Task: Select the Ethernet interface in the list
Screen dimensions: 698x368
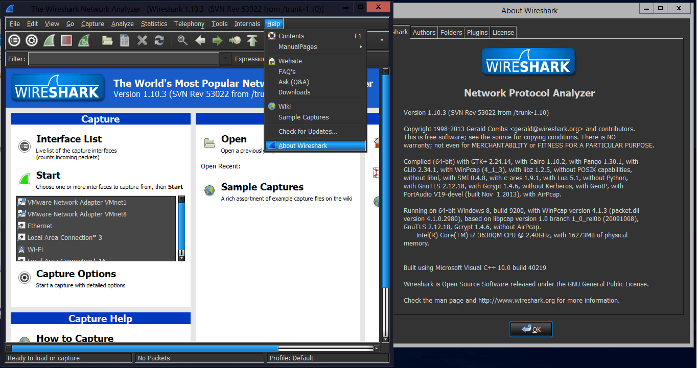Action: coord(97,226)
